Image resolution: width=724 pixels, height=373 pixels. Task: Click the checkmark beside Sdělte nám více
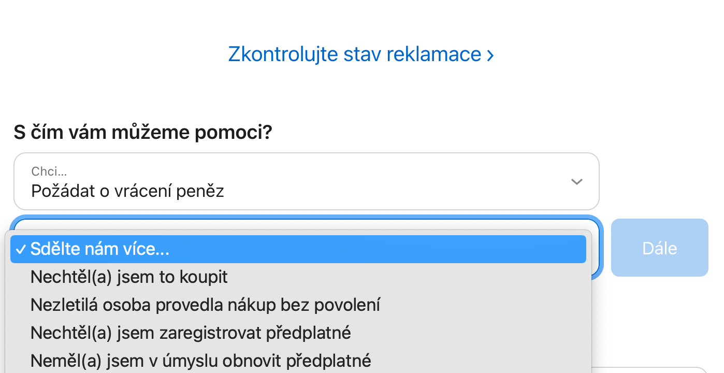click(21, 250)
